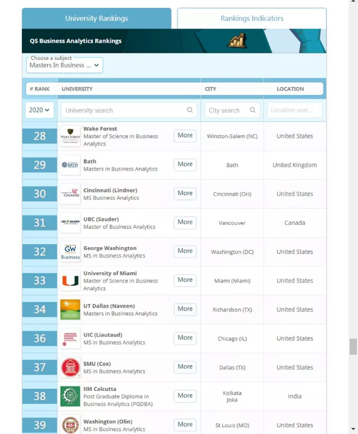Click More for UT Dallas (Naveen)
This screenshot has width=358, height=434.
(x=185, y=309)
